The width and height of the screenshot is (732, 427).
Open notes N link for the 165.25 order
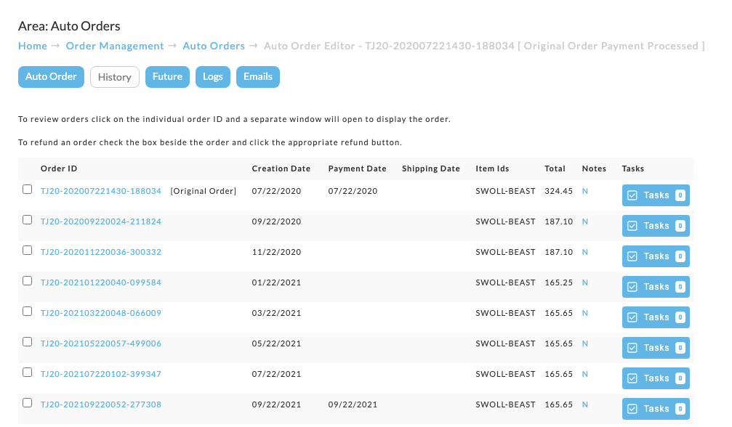click(585, 282)
